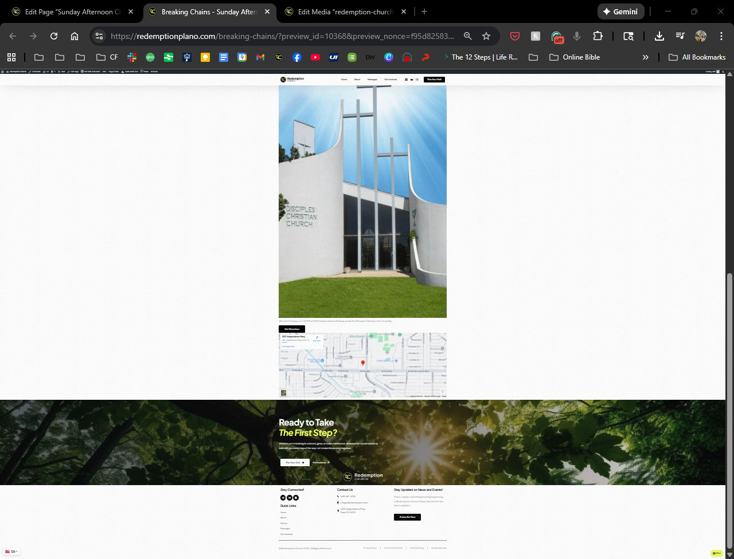734x559 pixels.
Task: Bookmark this page with the star icon
Action: pos(486,36)
